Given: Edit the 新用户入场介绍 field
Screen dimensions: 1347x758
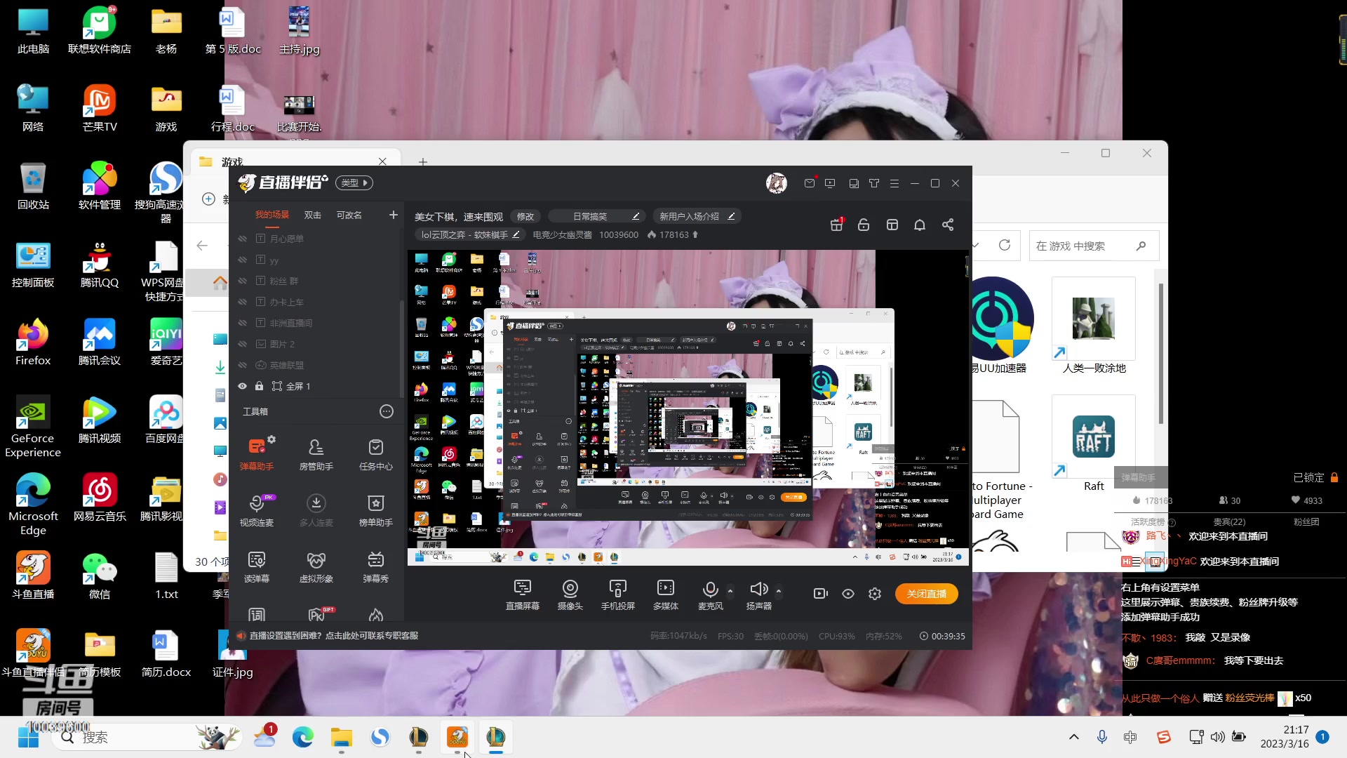Looking at the screenshot, I should tap(697, 216).
